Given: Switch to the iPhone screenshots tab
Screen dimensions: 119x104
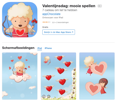Looking at the screenshot, I should 48,48.
